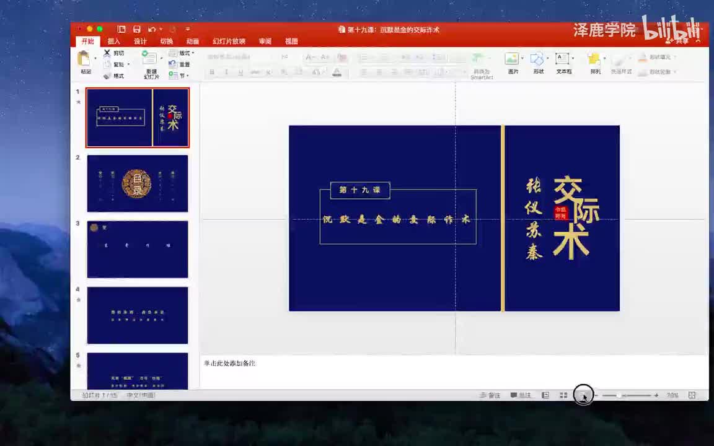Click the Format painter brush icon
This screenshot has width=714, height=446.
coord(107,76)
